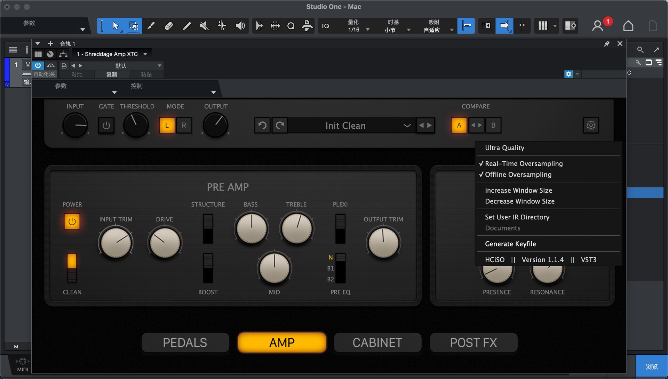Image resolution: width=668 pixels, height=379 pixels.
Task: Select the Paint pencil tool
Action: 187,26
